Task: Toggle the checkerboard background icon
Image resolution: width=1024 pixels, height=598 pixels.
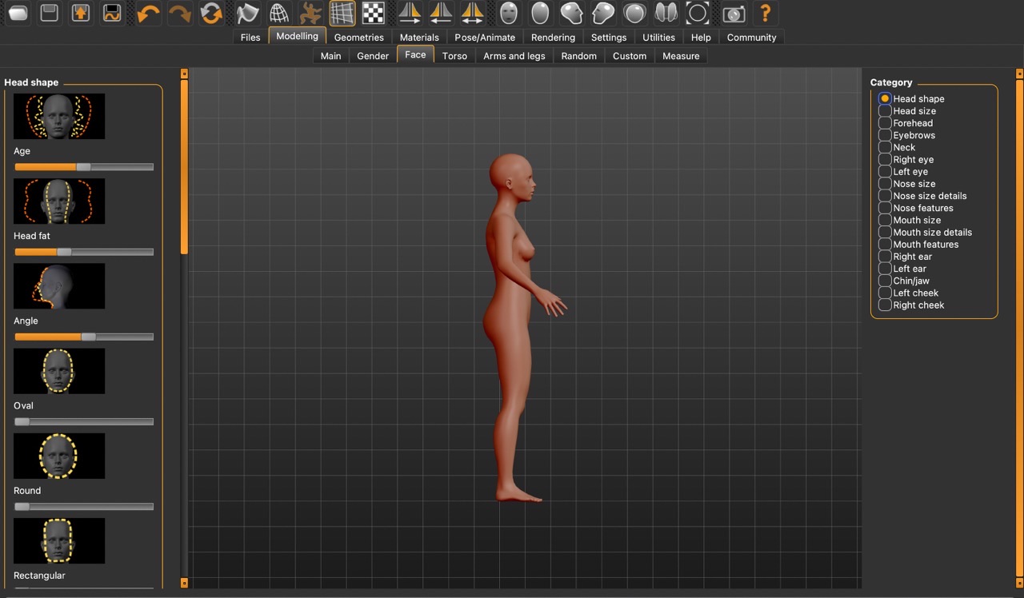Action: (x=373, y=13)
